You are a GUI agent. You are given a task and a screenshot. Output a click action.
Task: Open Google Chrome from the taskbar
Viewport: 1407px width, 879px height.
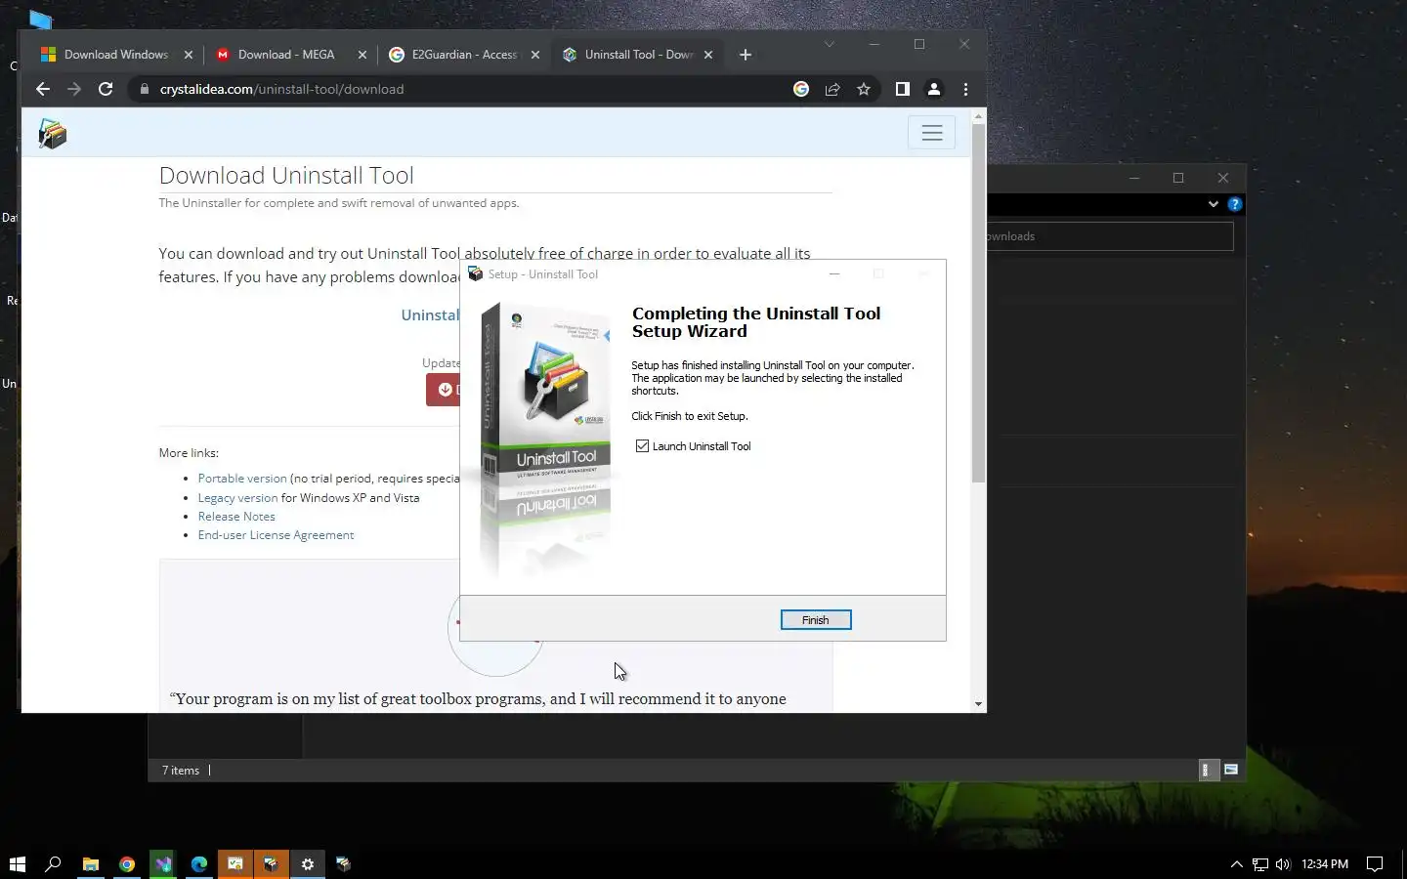pyautogui.click(x=127, y=863)
